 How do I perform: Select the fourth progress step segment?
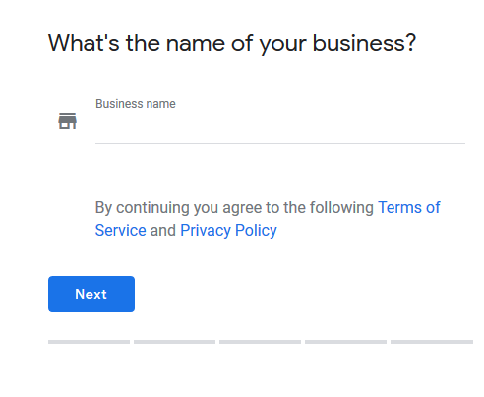(x=345, y=342)
